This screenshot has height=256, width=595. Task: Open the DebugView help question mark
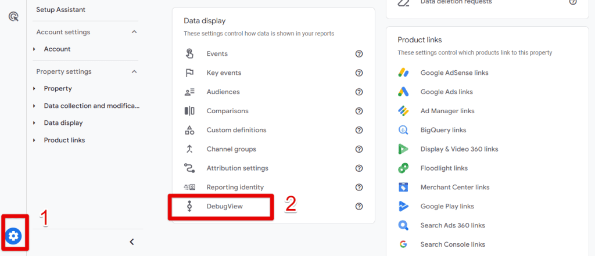pyautogui.click(x=359, y=206)
